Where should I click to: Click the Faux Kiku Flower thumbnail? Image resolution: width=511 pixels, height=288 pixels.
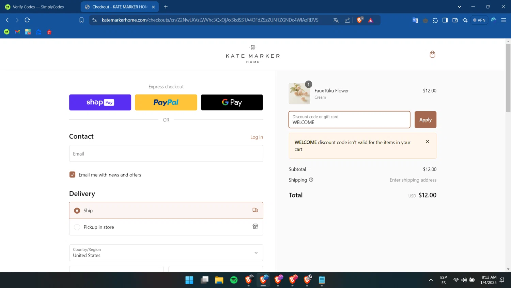point(299,93)
